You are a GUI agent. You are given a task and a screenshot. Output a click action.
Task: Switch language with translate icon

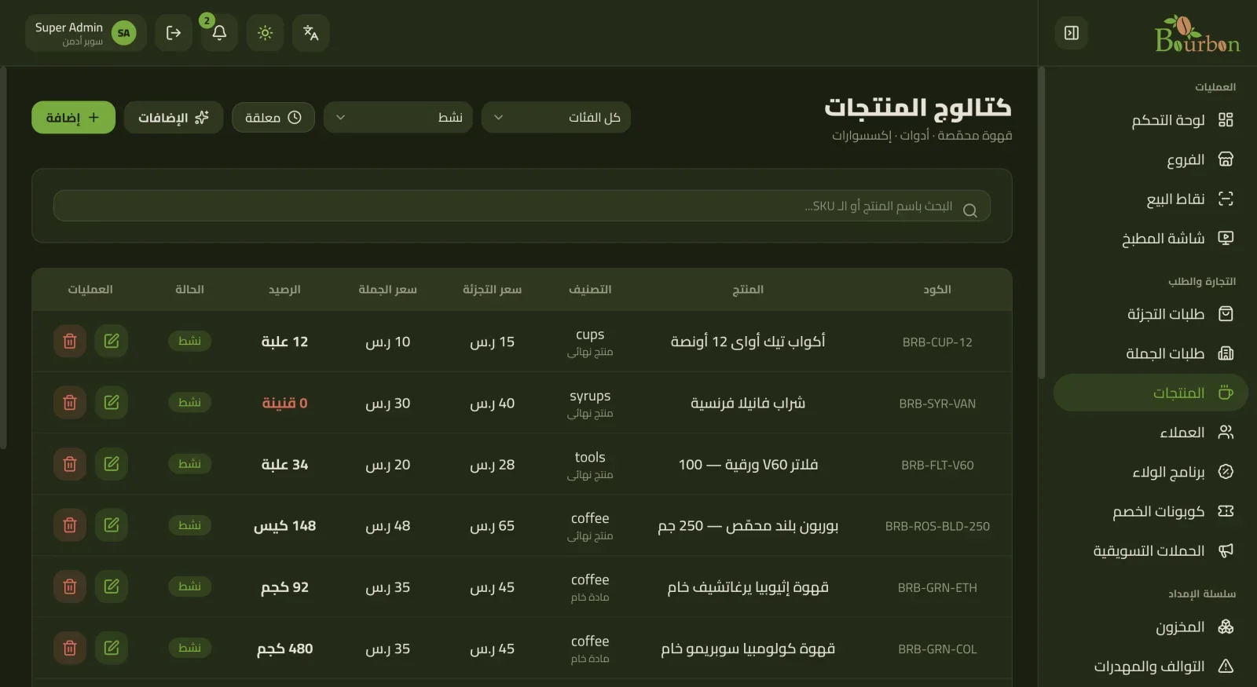coord(310,33)
